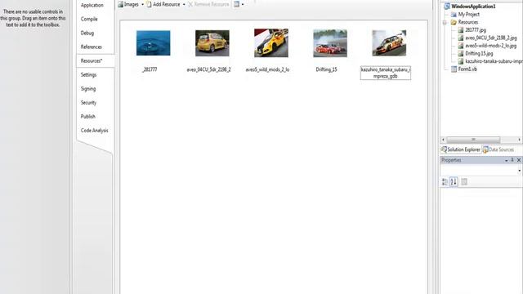
Task: Open the Add Resource dropdown arrow
Action: pyautogui.click(x=184, y=4)
